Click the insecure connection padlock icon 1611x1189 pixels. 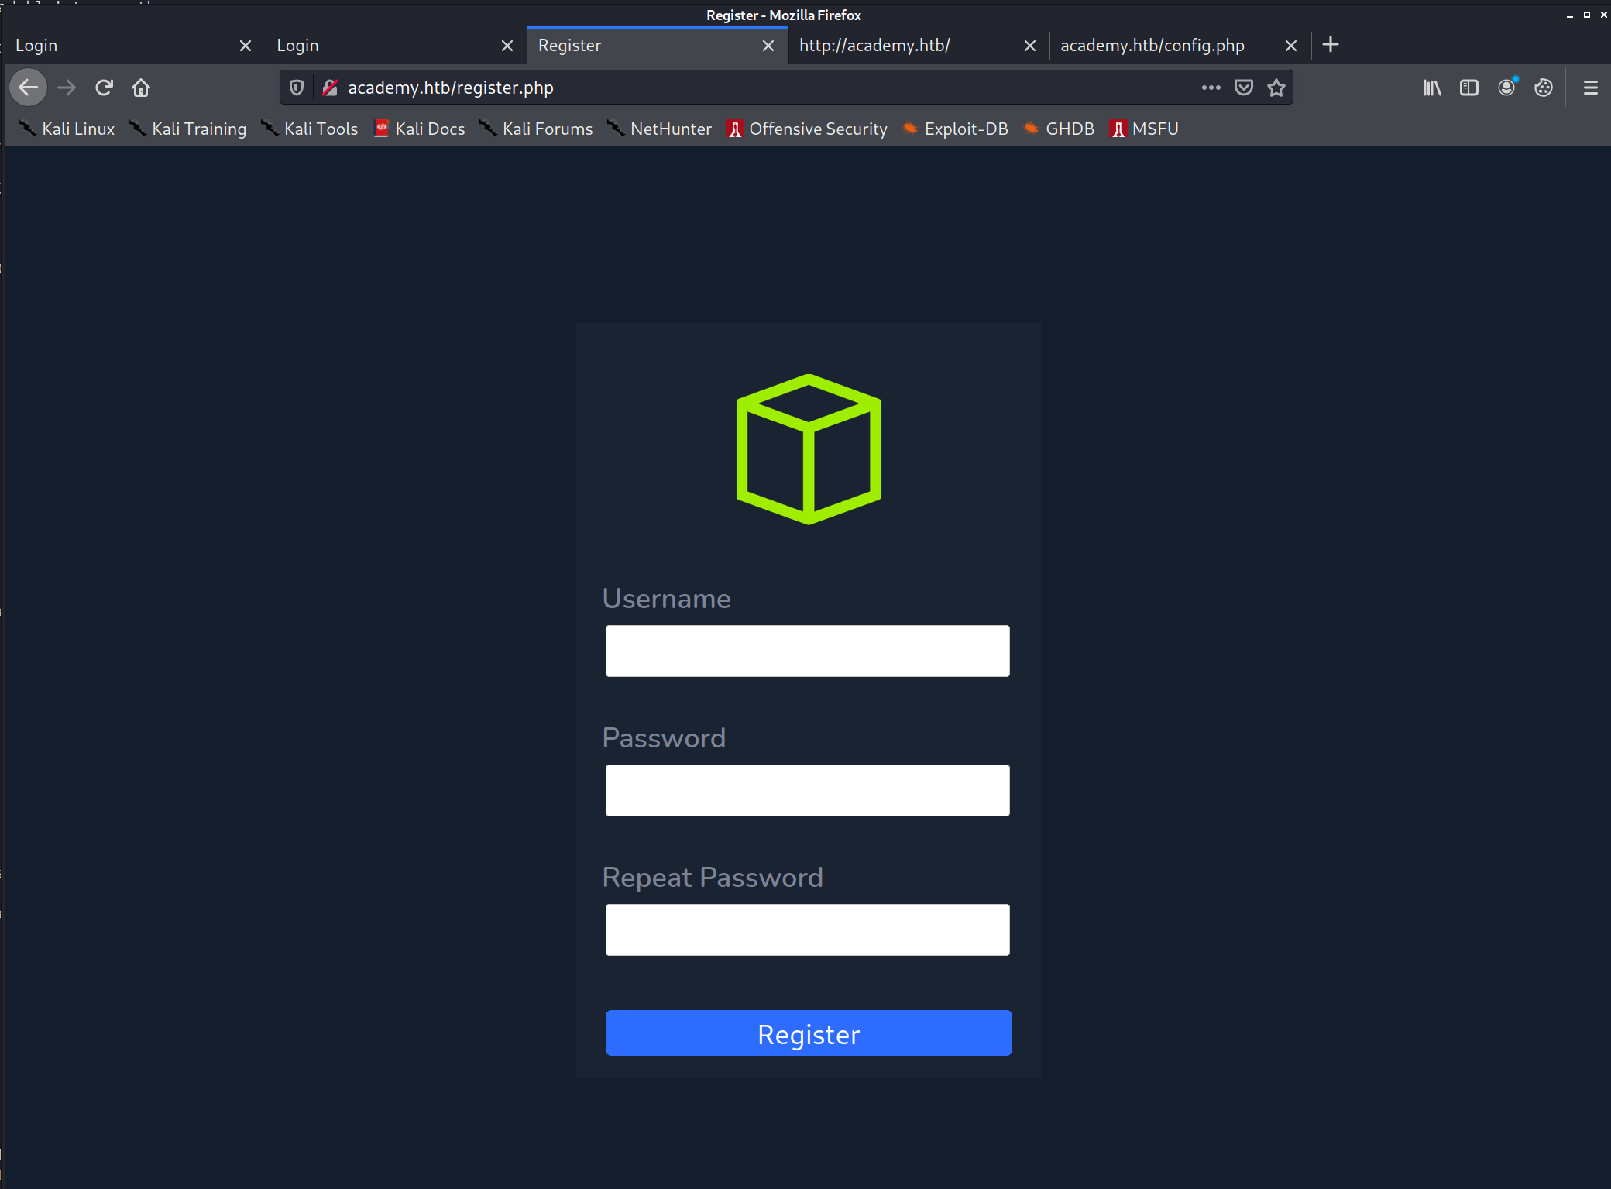point(330,88)
